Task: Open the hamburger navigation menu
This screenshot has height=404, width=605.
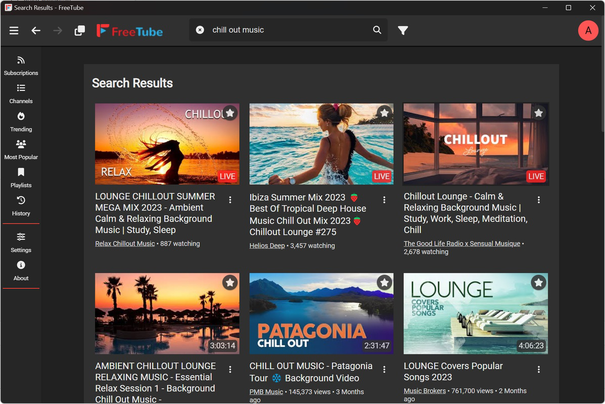Action: 14,30
